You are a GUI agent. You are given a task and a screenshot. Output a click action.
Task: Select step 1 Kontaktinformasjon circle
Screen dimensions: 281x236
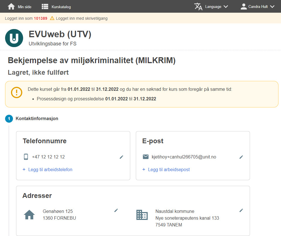pos(9,119)
